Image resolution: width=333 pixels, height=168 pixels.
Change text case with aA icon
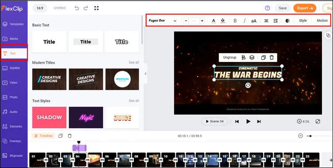[254, 21]
